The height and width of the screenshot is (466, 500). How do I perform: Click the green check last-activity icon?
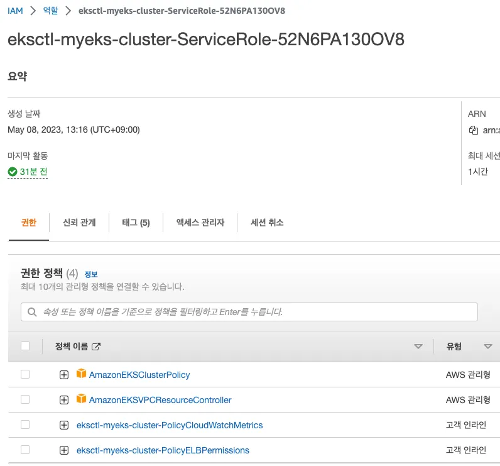pyautogui.click(x=13, y=172)
